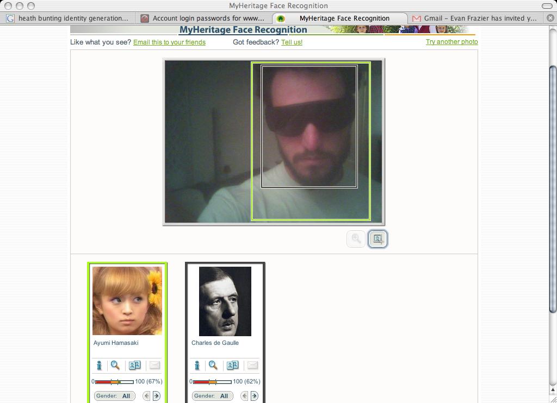This screenshot has height=403, width=557.
Task: Click the vertical scrollbar thumb
Action: click(553, 188)
